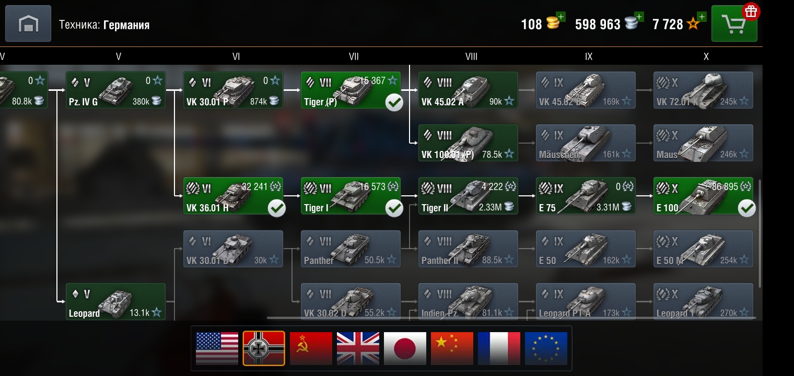Viewport: 794px width, 376px height.
Task: Choose the France flag nation
Action: coord(499,348)
